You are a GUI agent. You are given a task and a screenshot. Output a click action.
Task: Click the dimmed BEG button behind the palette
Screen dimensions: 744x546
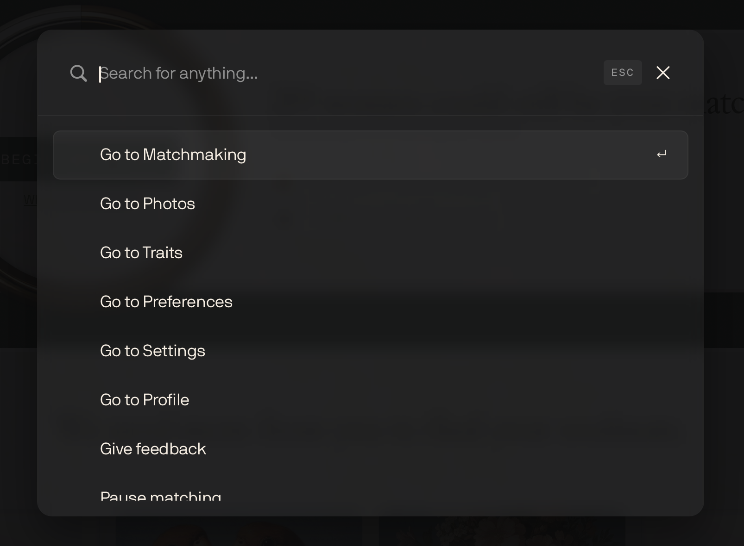19,159
